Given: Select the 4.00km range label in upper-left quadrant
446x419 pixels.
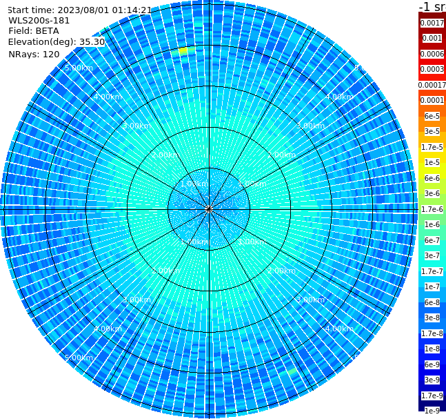Looking at the screenshot, I should 108,97.
